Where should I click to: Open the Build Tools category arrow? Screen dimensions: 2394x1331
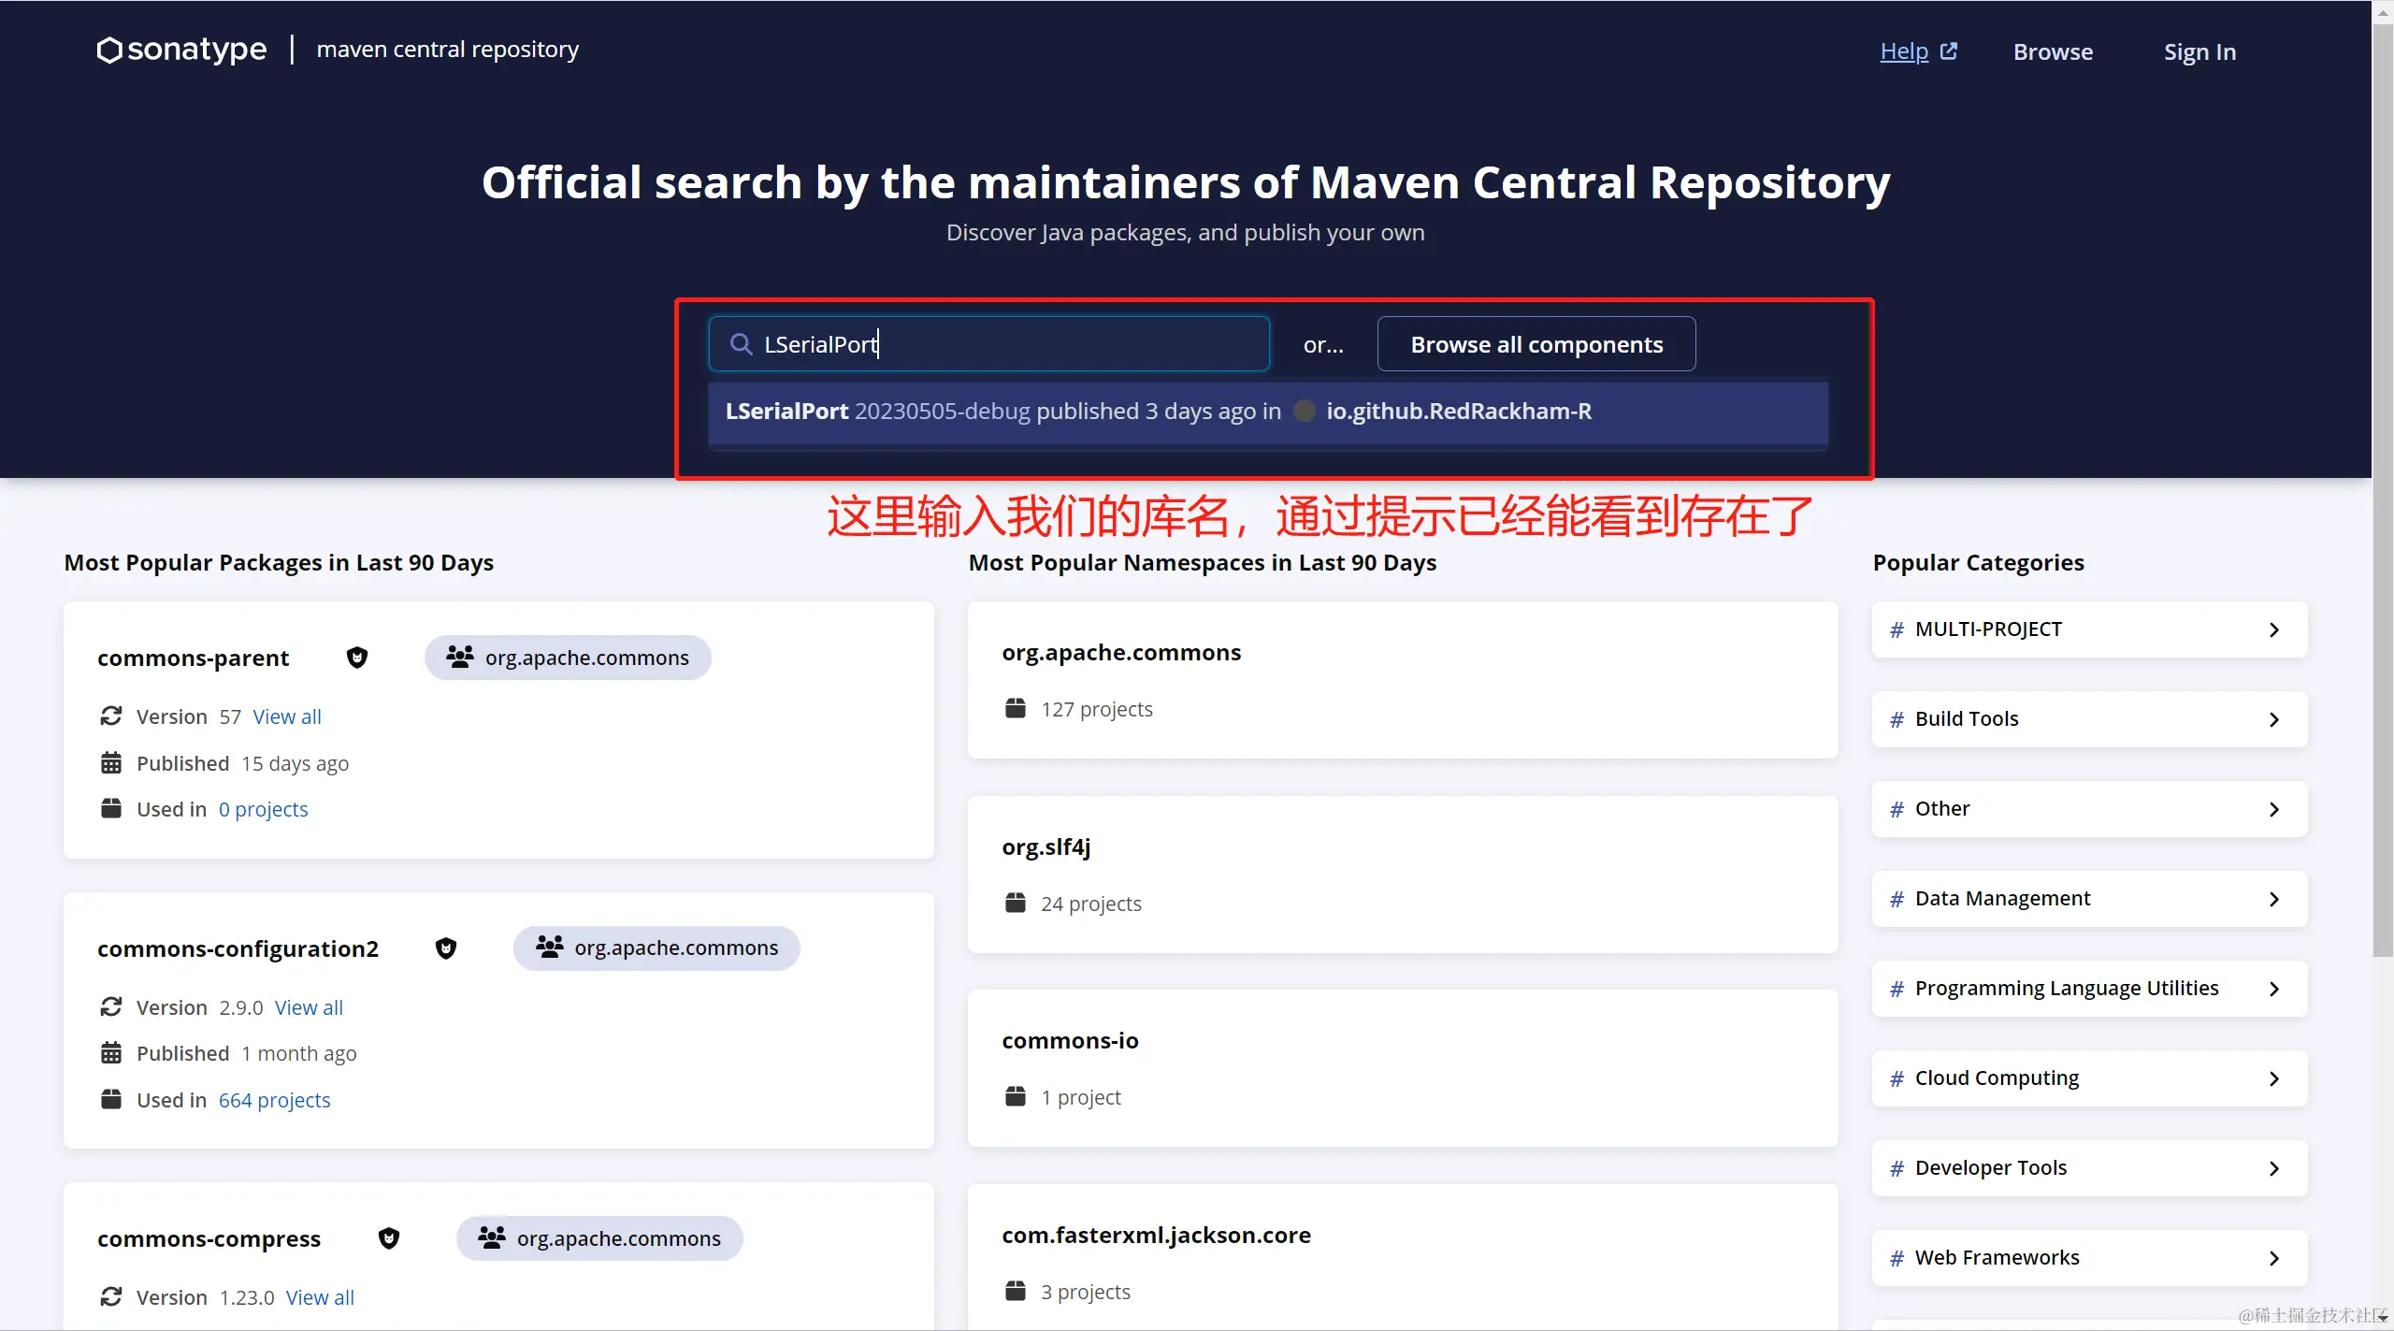tap(2274, 719)
